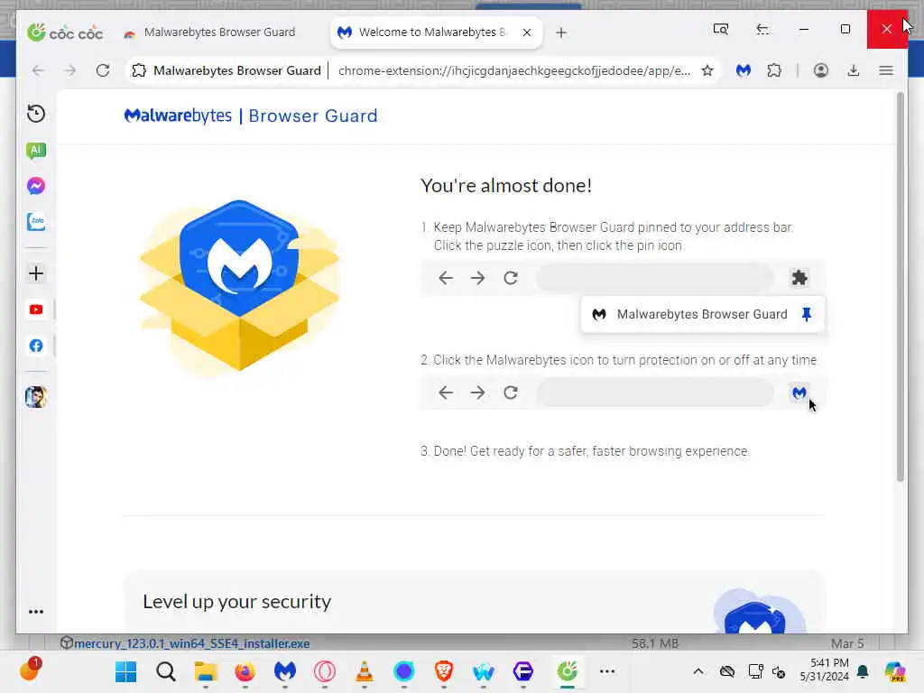Go forward to next page
Image resolution: width=924 pixels, height=693 pixels.
pyautogui.click(x=70, y=70)
